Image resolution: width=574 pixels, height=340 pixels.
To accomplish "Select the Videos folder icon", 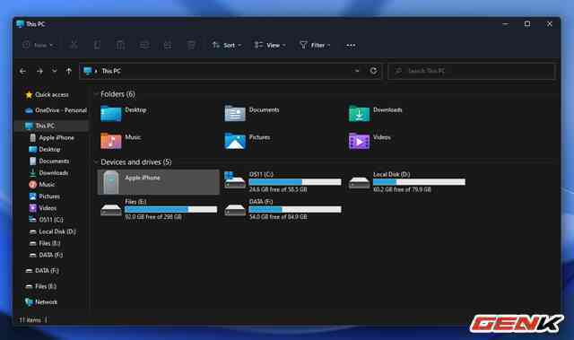I will click(359, 141).
